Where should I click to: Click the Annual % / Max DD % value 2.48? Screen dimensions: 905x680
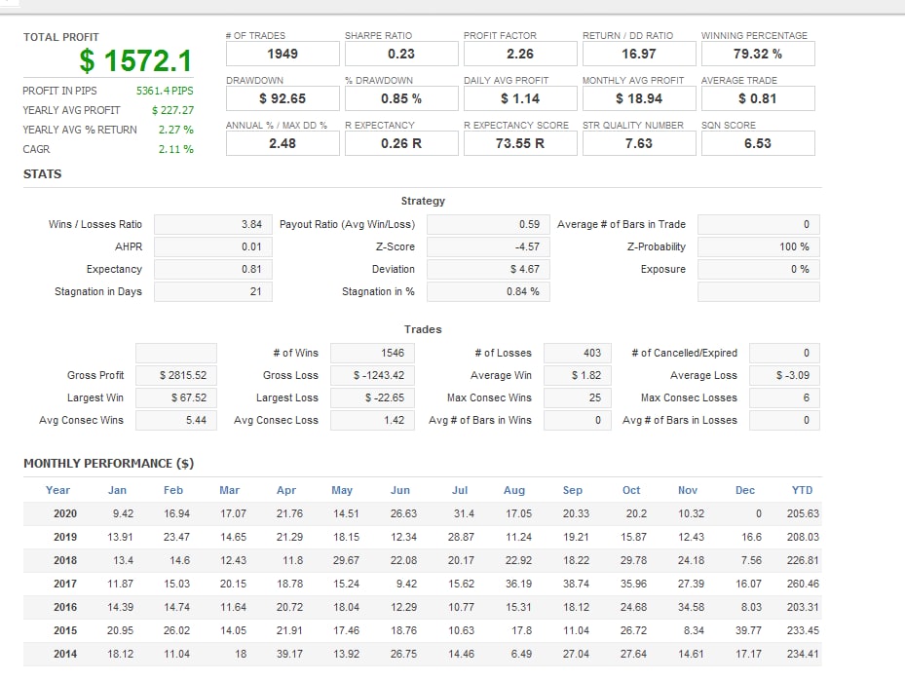pos(283,143)
